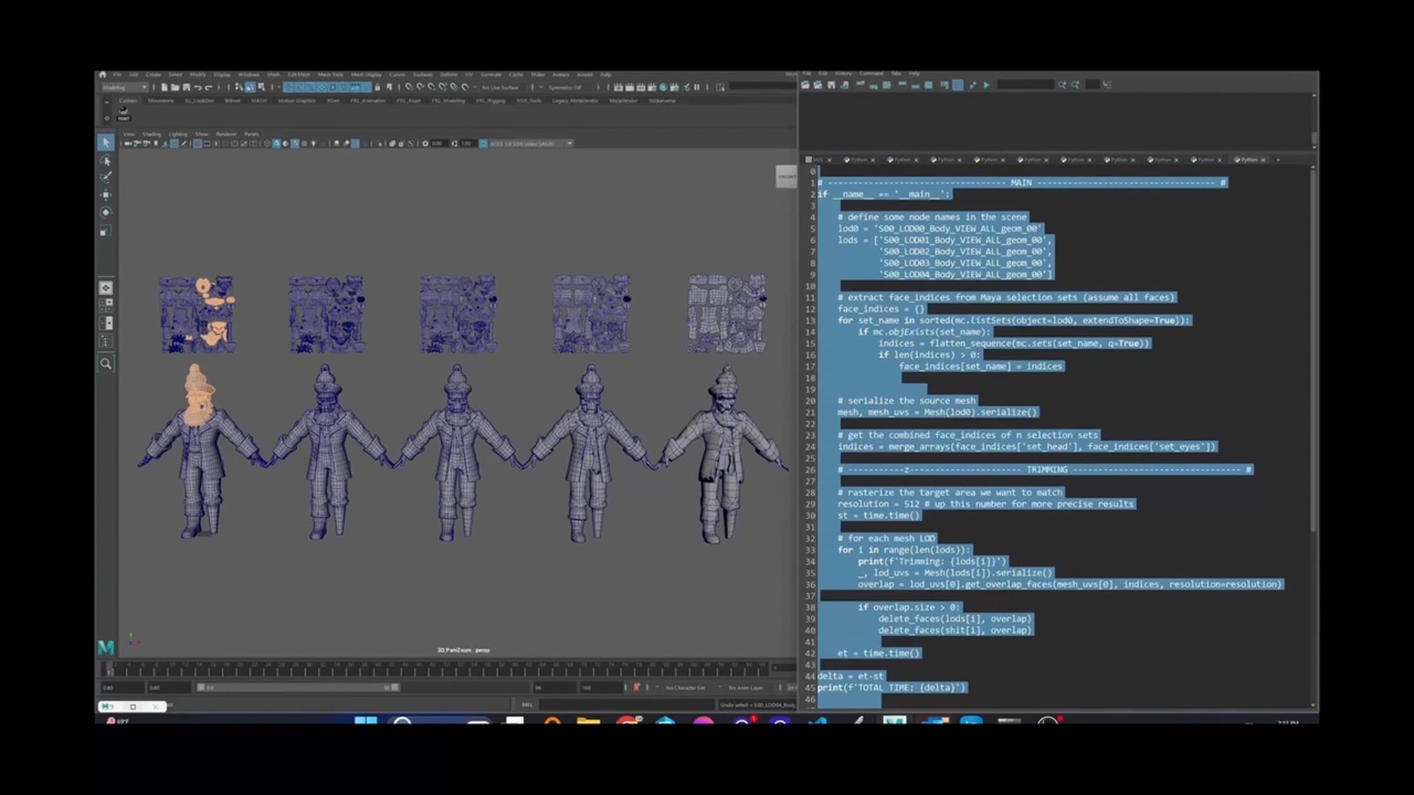1414x795 pixels.
Task: Toggle the lock selection padlock
Action: [x=378, y=87]
